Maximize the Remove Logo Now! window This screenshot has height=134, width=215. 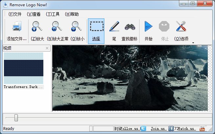(193, 3)
